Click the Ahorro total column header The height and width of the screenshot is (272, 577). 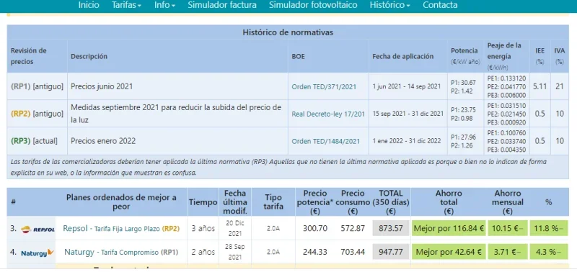click(449, 202)
